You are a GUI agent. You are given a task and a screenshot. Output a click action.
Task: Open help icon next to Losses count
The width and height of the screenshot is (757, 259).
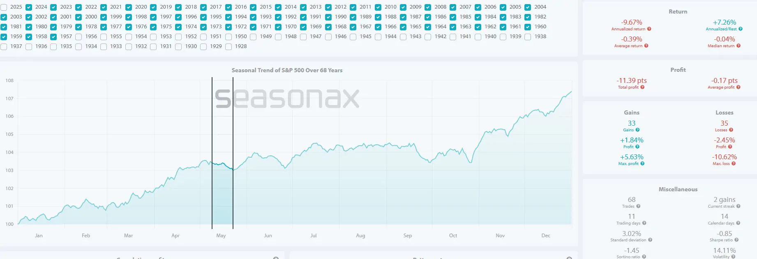point(731,130)
